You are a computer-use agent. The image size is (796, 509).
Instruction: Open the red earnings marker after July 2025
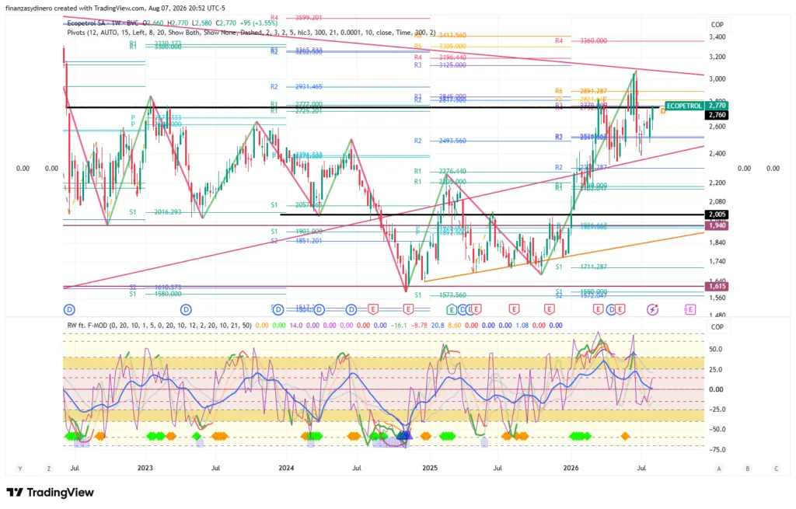pyautogui.click(x=515, y=309)
